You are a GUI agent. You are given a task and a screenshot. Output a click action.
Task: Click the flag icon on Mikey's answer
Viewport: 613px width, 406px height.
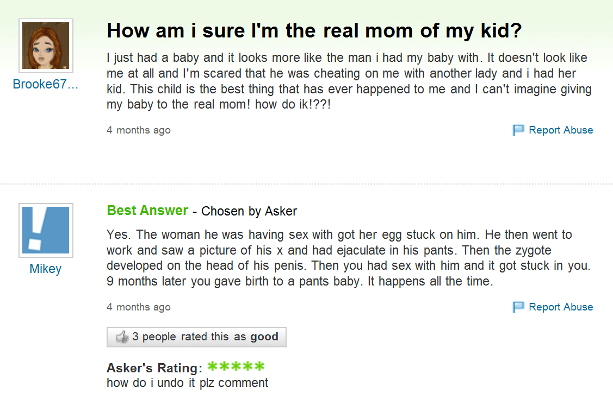pyautogui.click(x=518, y=307)
